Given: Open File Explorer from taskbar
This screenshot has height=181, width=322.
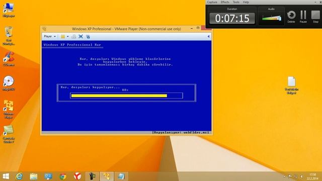Looking at the screenshot, I should pos(34,176).
